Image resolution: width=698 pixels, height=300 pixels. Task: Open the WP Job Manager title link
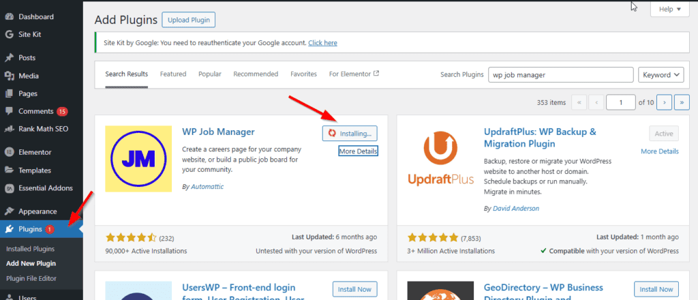[x=219, y=132]
